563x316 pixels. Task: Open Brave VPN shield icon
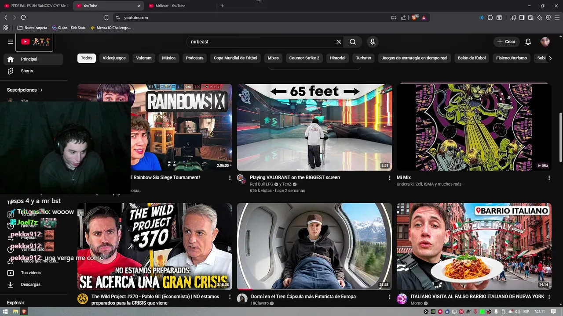(548, 18)
